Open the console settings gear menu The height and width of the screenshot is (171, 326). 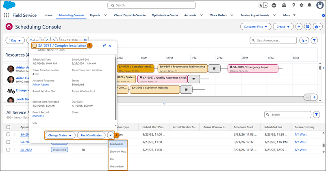318,26
